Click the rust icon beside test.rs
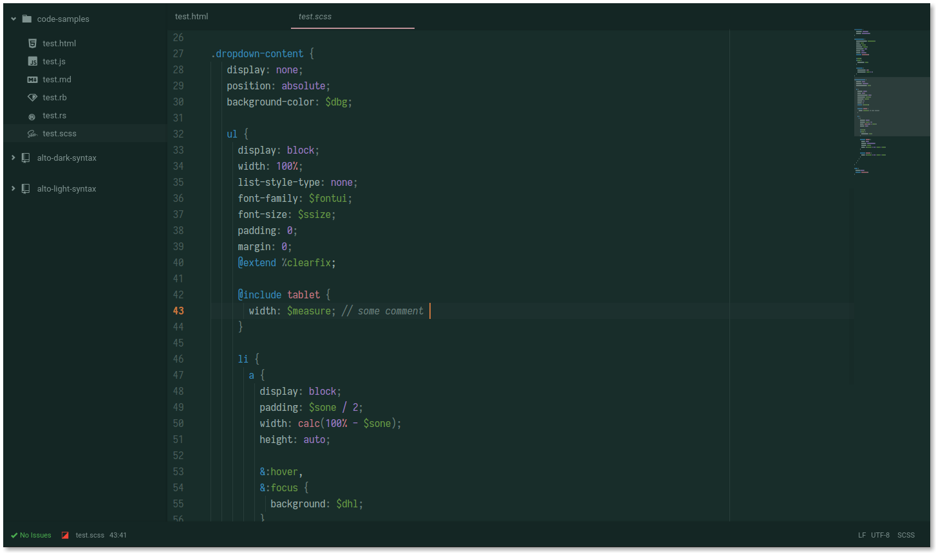Image resolution: width=936 pixels, height=553 pixels. [x=32, y=116]
